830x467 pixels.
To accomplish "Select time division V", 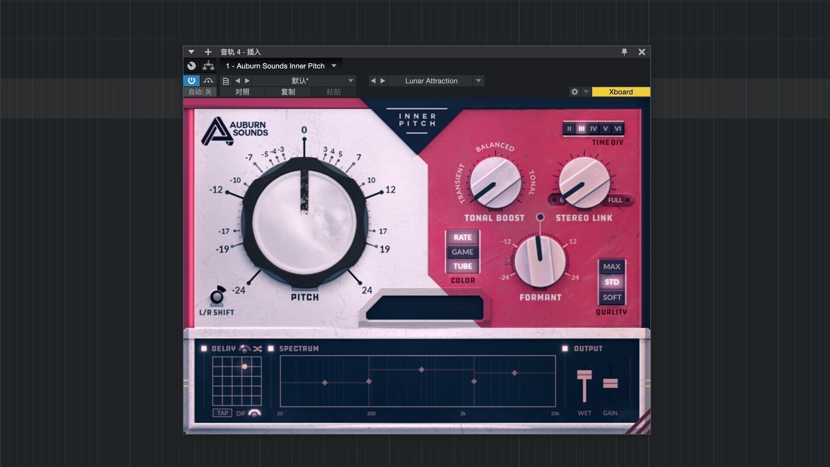I will point(606,128).
